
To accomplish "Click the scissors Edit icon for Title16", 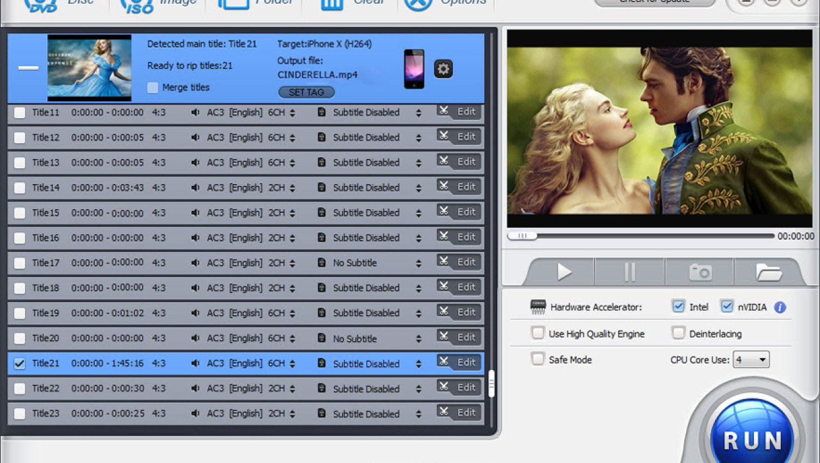I will tap(443, 235).
